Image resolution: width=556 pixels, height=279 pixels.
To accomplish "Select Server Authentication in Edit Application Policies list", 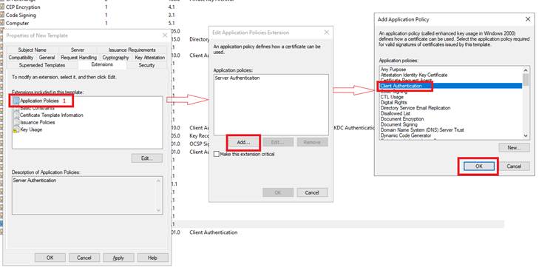I will point(237,78).
